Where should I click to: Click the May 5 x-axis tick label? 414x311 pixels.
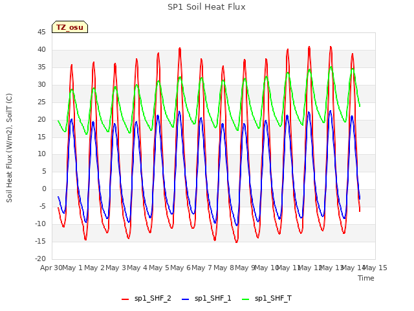(159, 268)
